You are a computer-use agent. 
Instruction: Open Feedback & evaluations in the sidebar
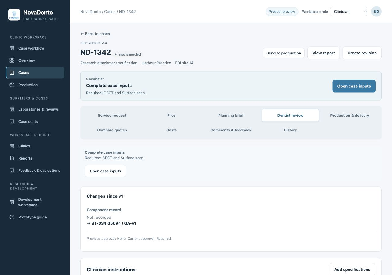(35, 170)
